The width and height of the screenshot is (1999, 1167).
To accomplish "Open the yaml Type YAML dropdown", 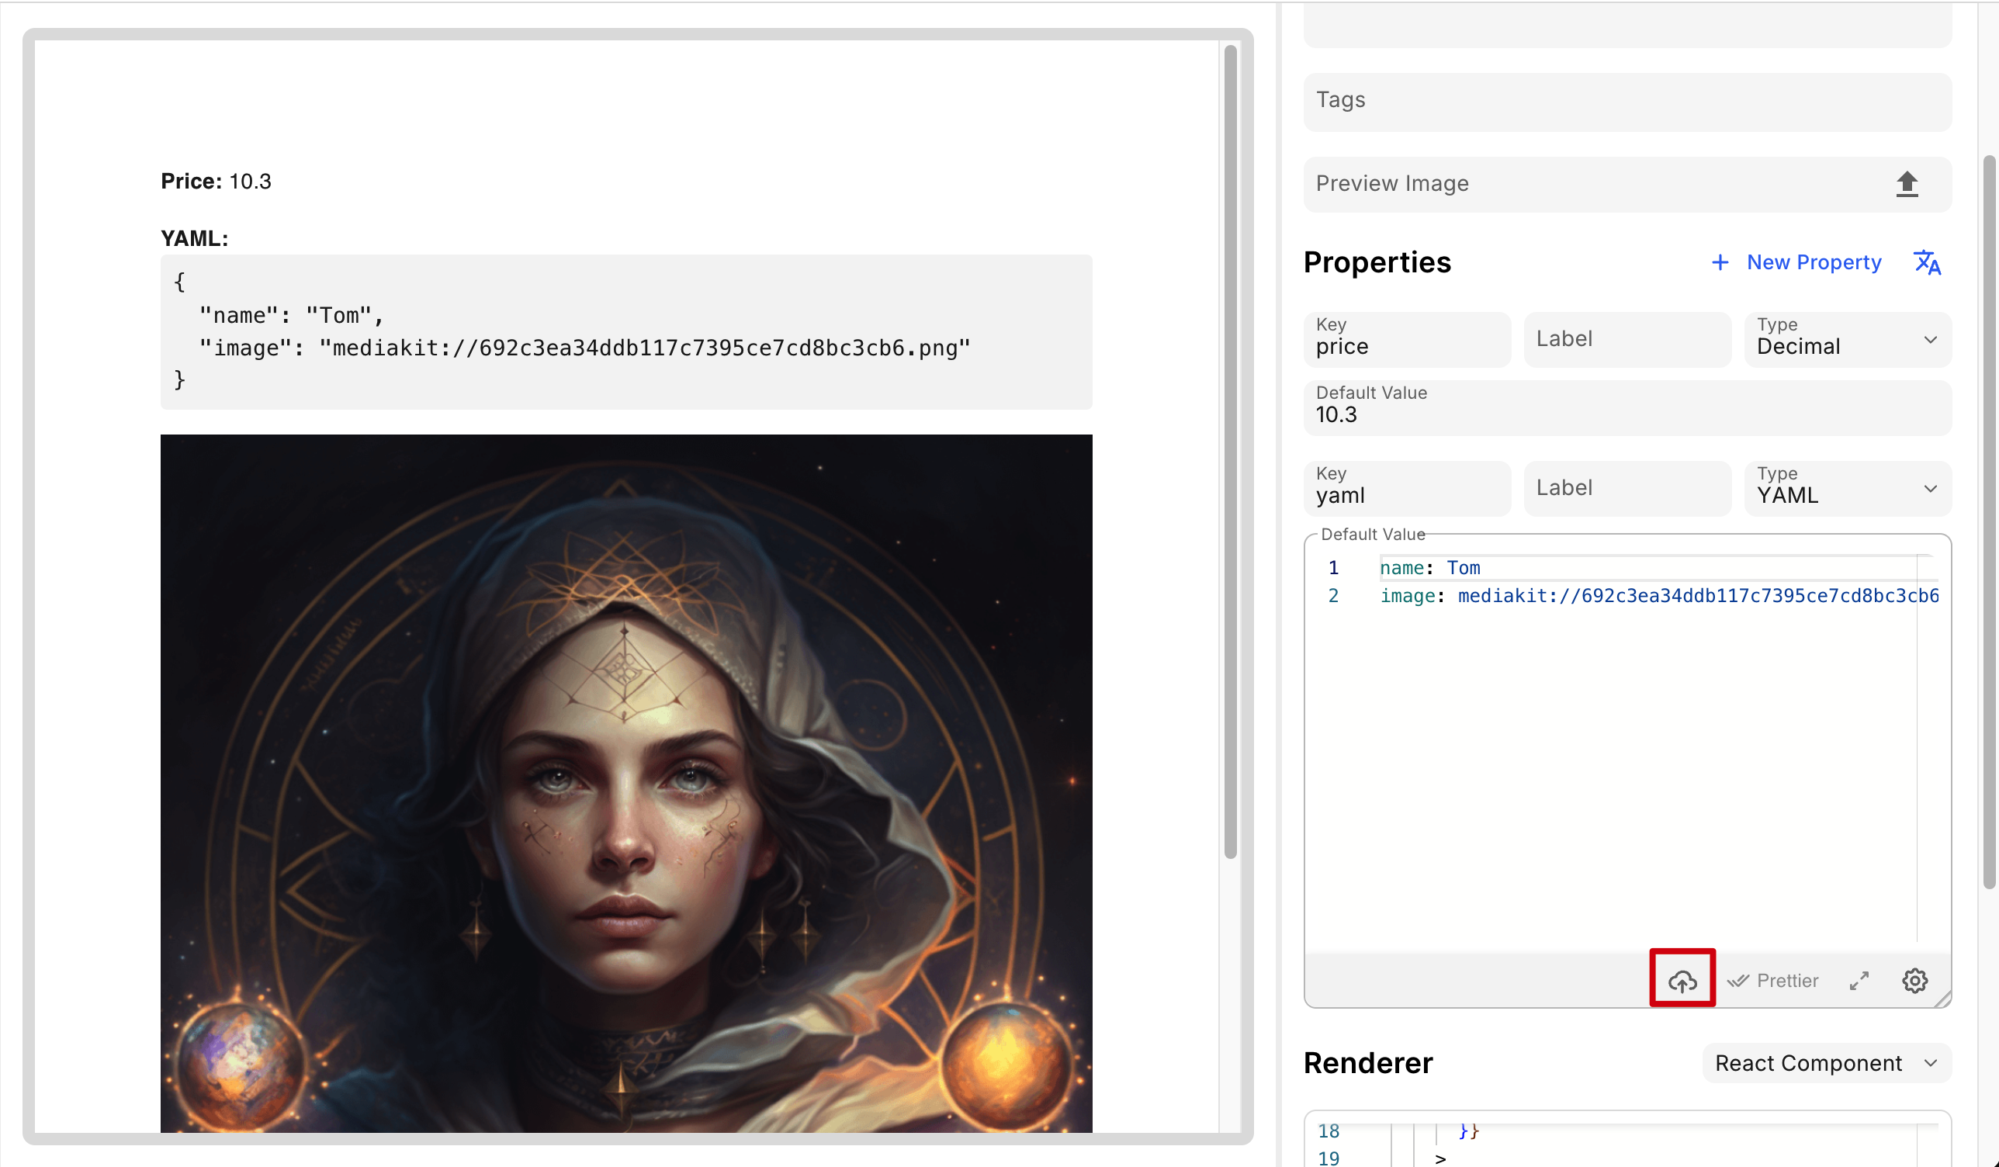I will 1847,489.
